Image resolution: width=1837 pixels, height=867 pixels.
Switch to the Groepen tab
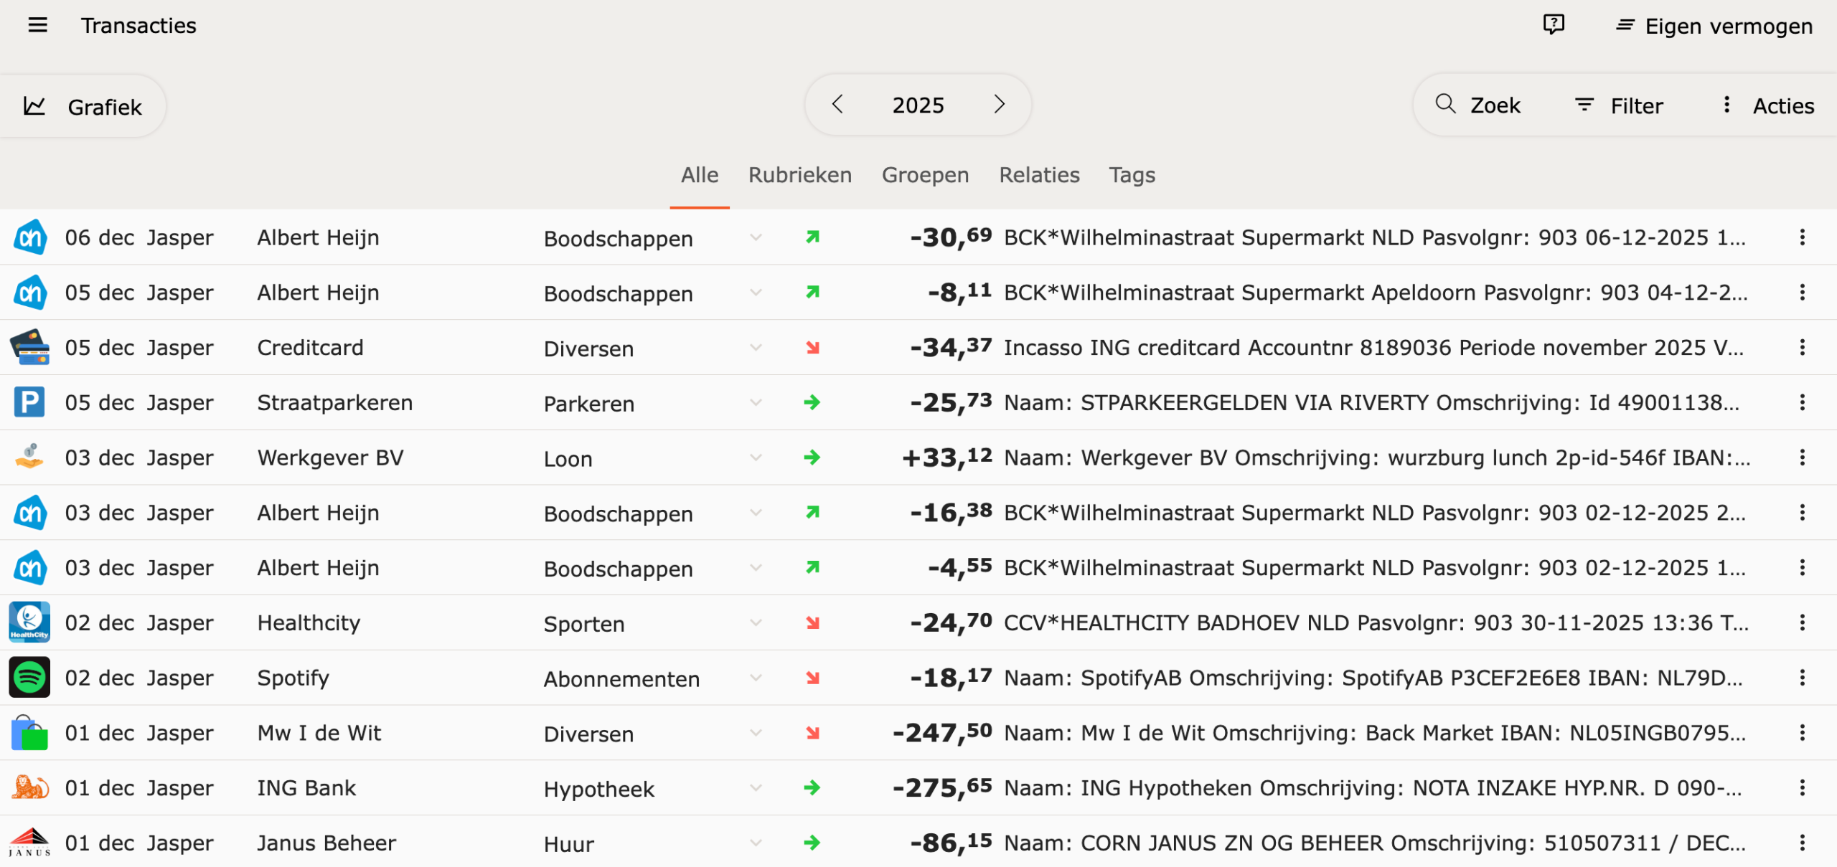pos(925,175)
